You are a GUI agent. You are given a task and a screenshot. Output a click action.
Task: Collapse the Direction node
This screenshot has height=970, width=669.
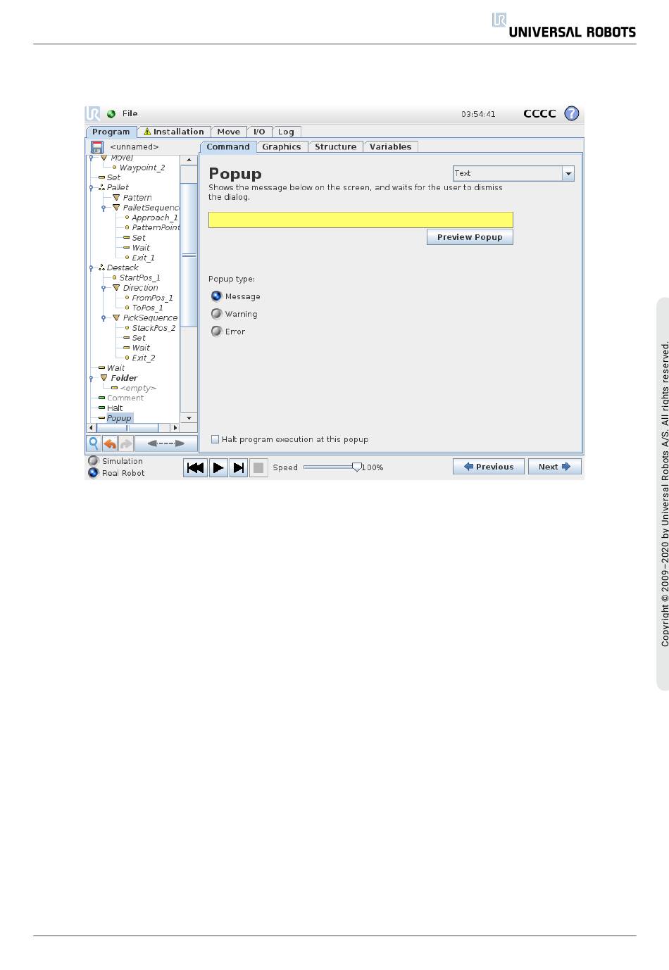tap(104, 288)
